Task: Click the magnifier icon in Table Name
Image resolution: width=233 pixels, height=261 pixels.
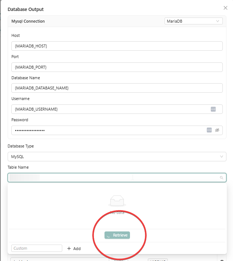Action: 221,178
